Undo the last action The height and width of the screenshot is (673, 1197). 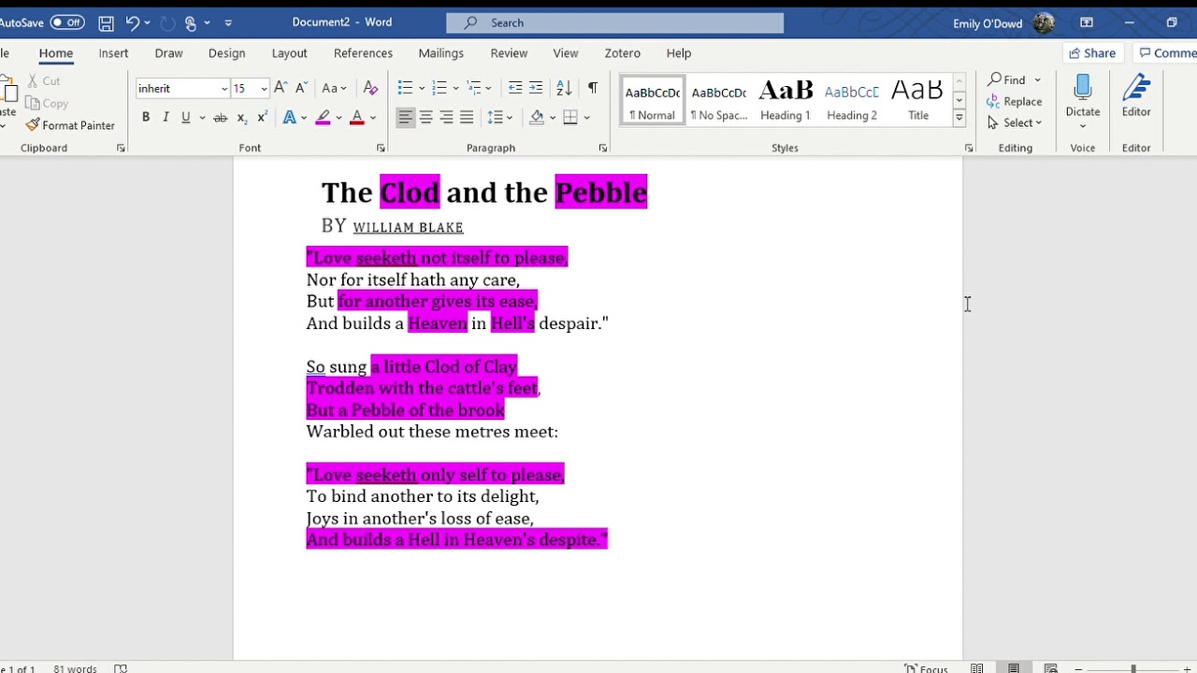point(132,22)
